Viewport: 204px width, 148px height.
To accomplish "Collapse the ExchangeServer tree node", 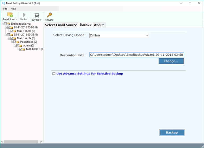I will [x=3, y=24].
